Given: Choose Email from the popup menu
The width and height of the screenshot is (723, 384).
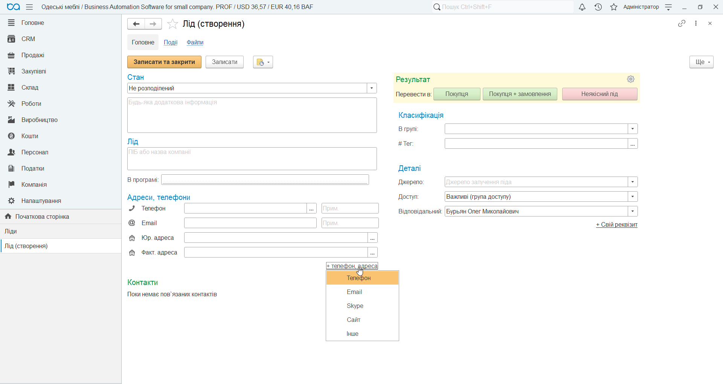Looking at the screenshot, I should [x=362, y=292].
